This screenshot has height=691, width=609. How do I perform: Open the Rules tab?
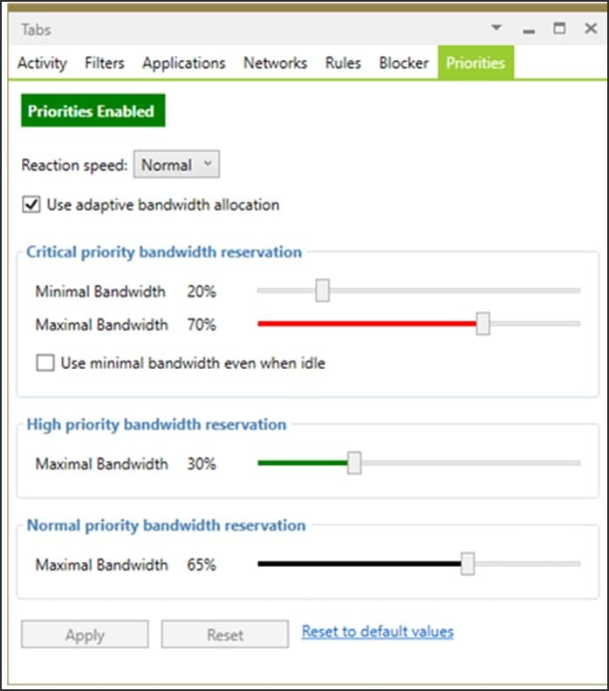pos(343,63)
